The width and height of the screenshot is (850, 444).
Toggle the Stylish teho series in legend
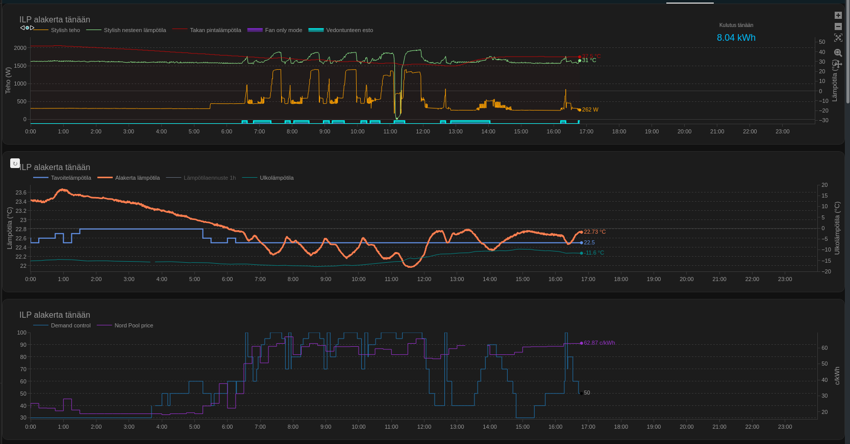point(65,30)
